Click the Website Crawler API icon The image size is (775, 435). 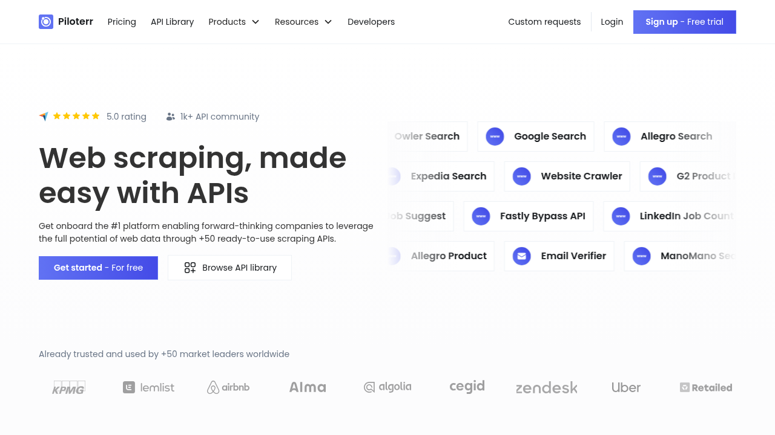point(521,176)
